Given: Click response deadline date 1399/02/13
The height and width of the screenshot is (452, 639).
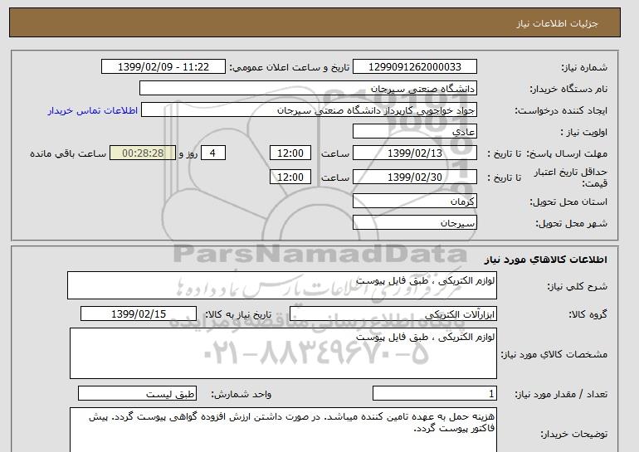Looking at the screenshot, I should tap(414, 153).
